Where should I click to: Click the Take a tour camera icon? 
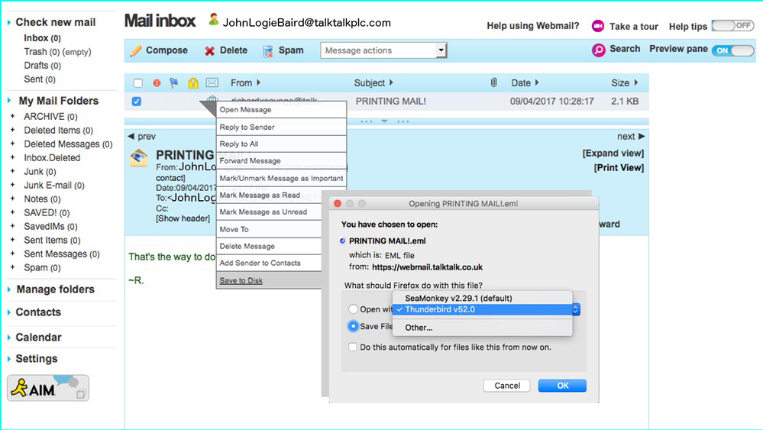[x=597, y=26]
